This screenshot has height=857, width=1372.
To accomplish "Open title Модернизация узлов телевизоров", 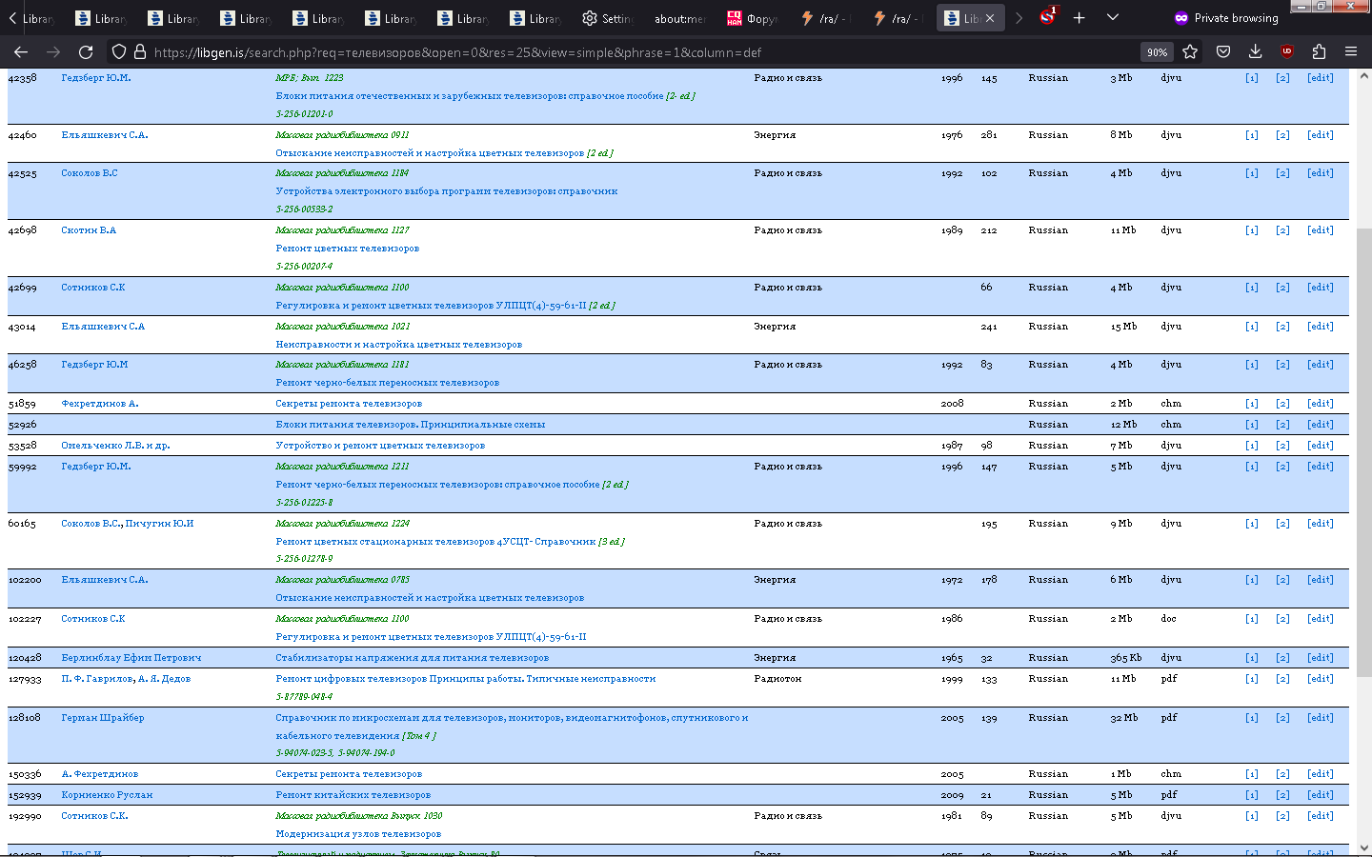I will tap(358, 834).
